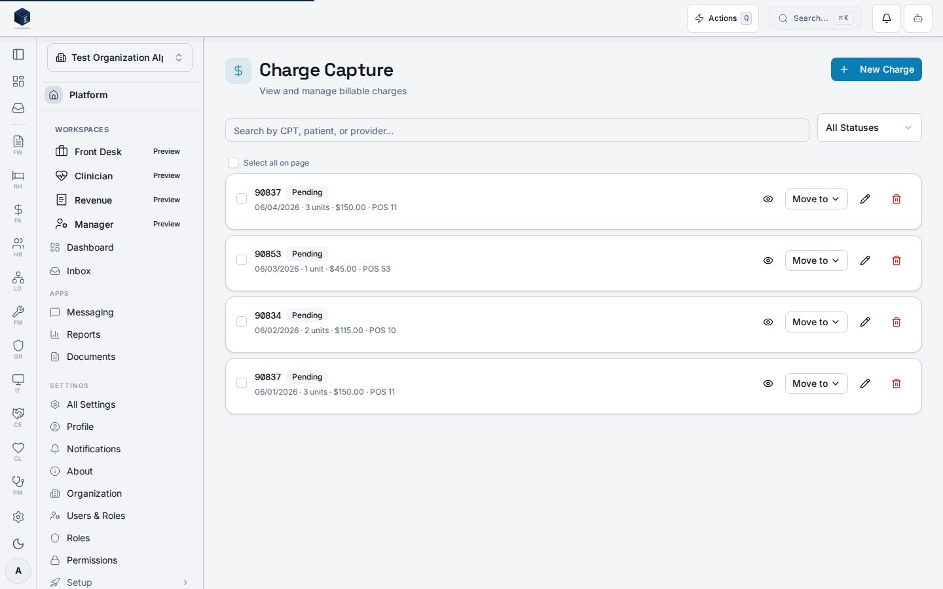Image resolution: width=943 pixels, height=589 pixels.
Task: Open the Platform link
Action: coord(120,95)
